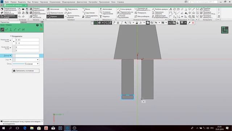Click Твердотельное моделирование toolset button
This screenshot has height=131, width=232.
pos(9,9)
